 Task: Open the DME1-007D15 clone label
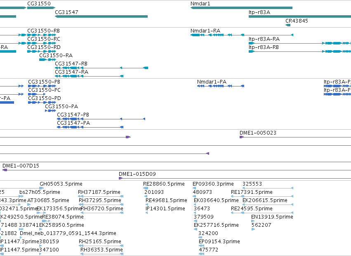(21, 166)
